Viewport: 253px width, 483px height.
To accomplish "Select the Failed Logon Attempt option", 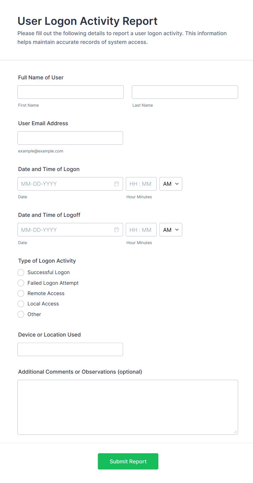I will (21, 283).
